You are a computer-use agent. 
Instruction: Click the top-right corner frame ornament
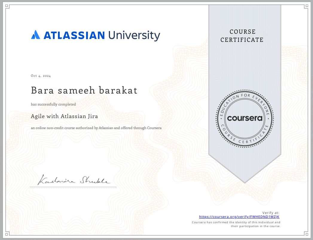coord(306,6)
